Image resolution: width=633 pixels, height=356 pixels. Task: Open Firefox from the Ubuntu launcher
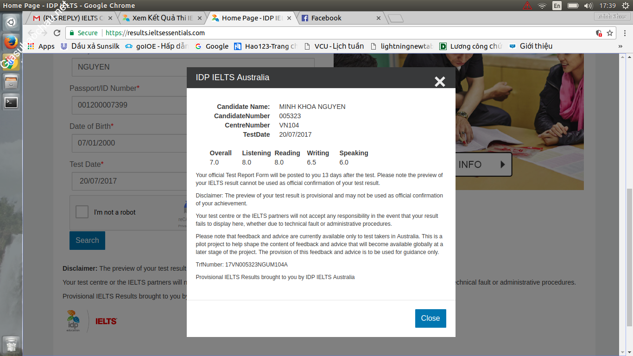click(x=11, y=42)
